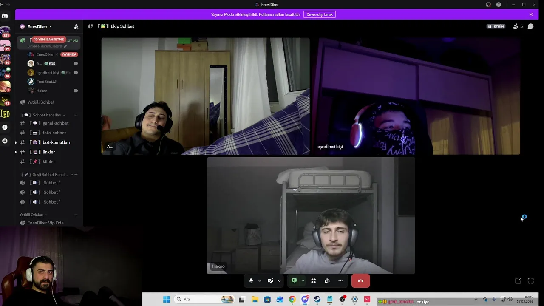This screenshot has height=306, width=544.
Task: Enter full screen for the call
Action: click(530, 281)
